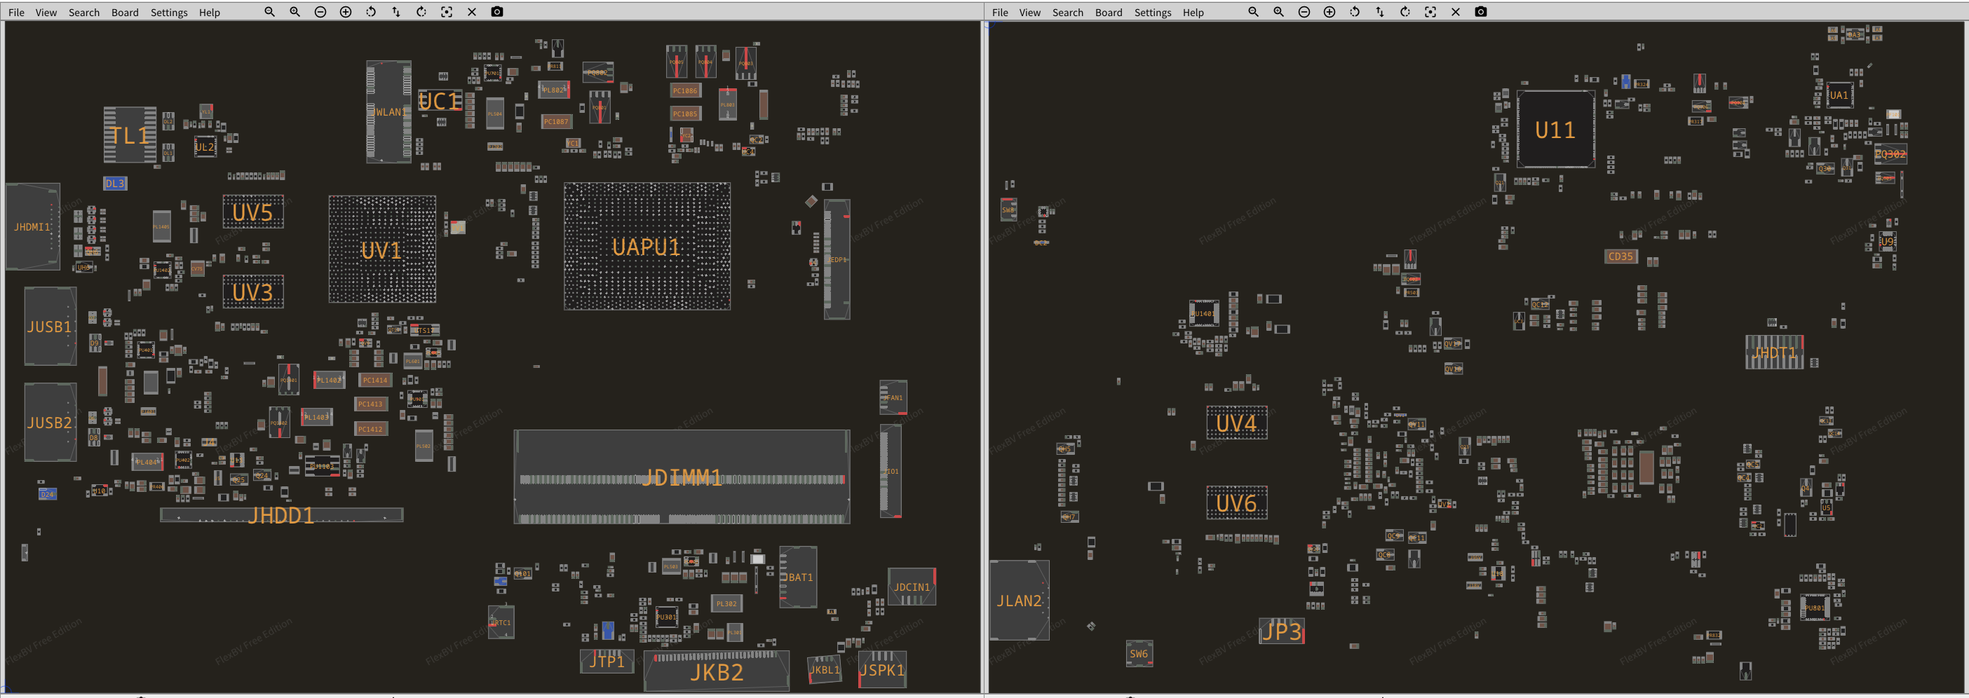Rotate board clockwise in right pane toolbar
Image resolution: width=1969 pixels, height=698 pixels.
pyautogui.click(x=1405, y=12)
